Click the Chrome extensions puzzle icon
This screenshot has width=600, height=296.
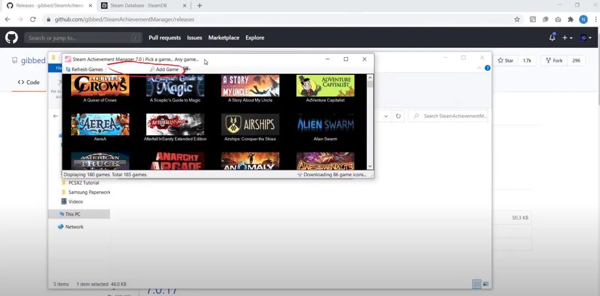(x=570, y=19)
